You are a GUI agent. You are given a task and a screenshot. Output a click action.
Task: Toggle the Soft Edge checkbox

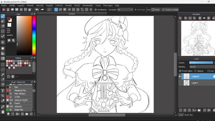tap(135, 10)
